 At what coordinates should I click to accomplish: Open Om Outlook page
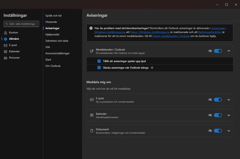click(53, 66)
